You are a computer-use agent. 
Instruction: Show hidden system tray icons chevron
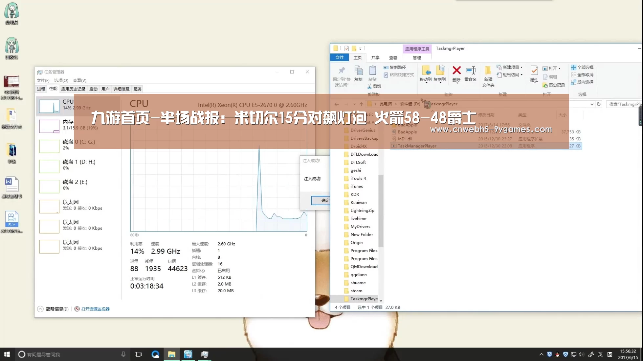(541, 354)
